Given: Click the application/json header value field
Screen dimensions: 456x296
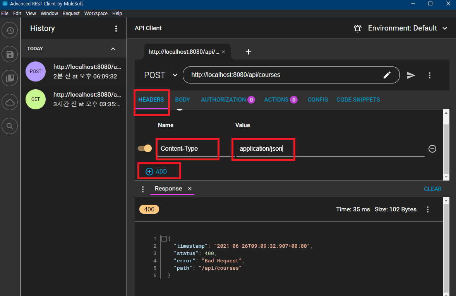Looking at the screenshot, I should click(330, 149).
